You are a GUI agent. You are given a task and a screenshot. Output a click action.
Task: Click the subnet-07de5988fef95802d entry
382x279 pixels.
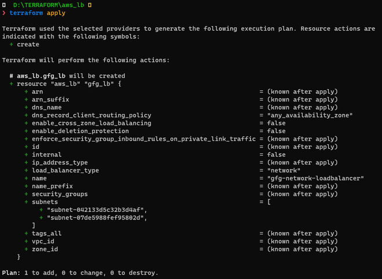(97, 218)
